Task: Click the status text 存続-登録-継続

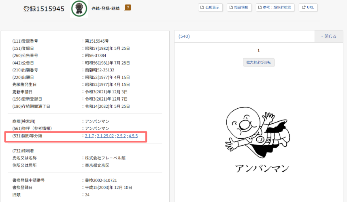Action: click(106, 9)
